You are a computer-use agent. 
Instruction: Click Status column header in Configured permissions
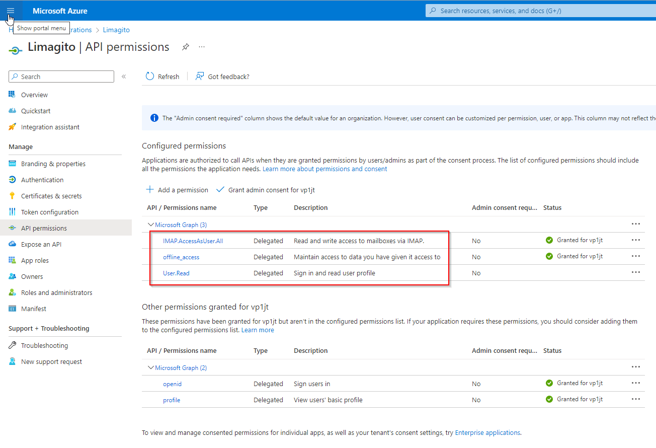pyautogui.click(x=552, y=207)
